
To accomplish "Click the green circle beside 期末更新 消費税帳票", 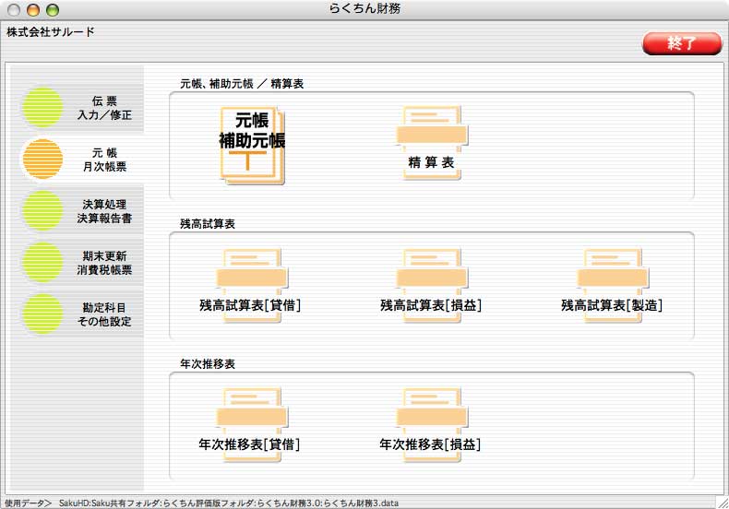I will point(42,262).
